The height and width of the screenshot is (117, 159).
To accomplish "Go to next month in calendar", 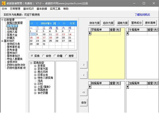I will 59,23.
